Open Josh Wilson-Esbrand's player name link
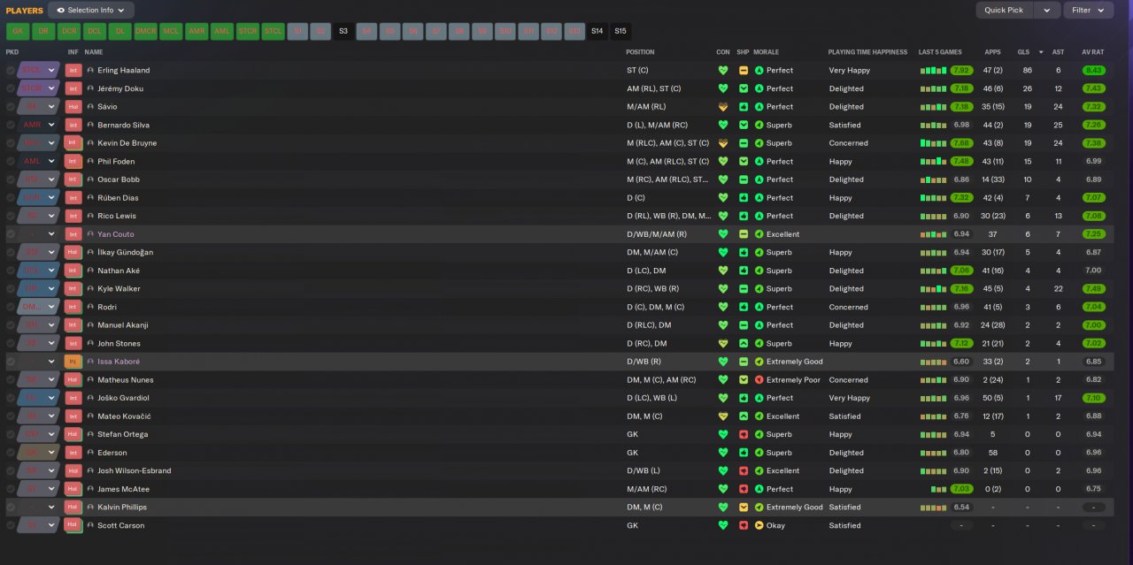The width and height of the screenshot is (1133, 565). pyautogui.click(x=135, y=471)
